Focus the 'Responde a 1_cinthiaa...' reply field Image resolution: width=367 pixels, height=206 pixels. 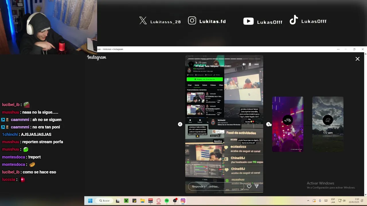coord(216,187)
